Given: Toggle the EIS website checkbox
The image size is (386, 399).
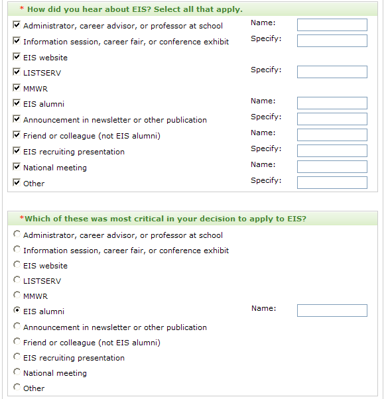Looking at the screenshot, I should coord(17,56).
